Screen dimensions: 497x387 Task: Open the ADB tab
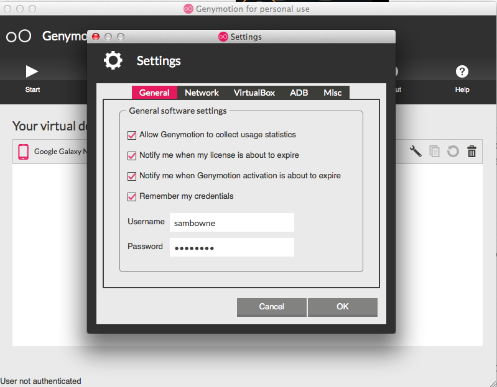(299, 93)
